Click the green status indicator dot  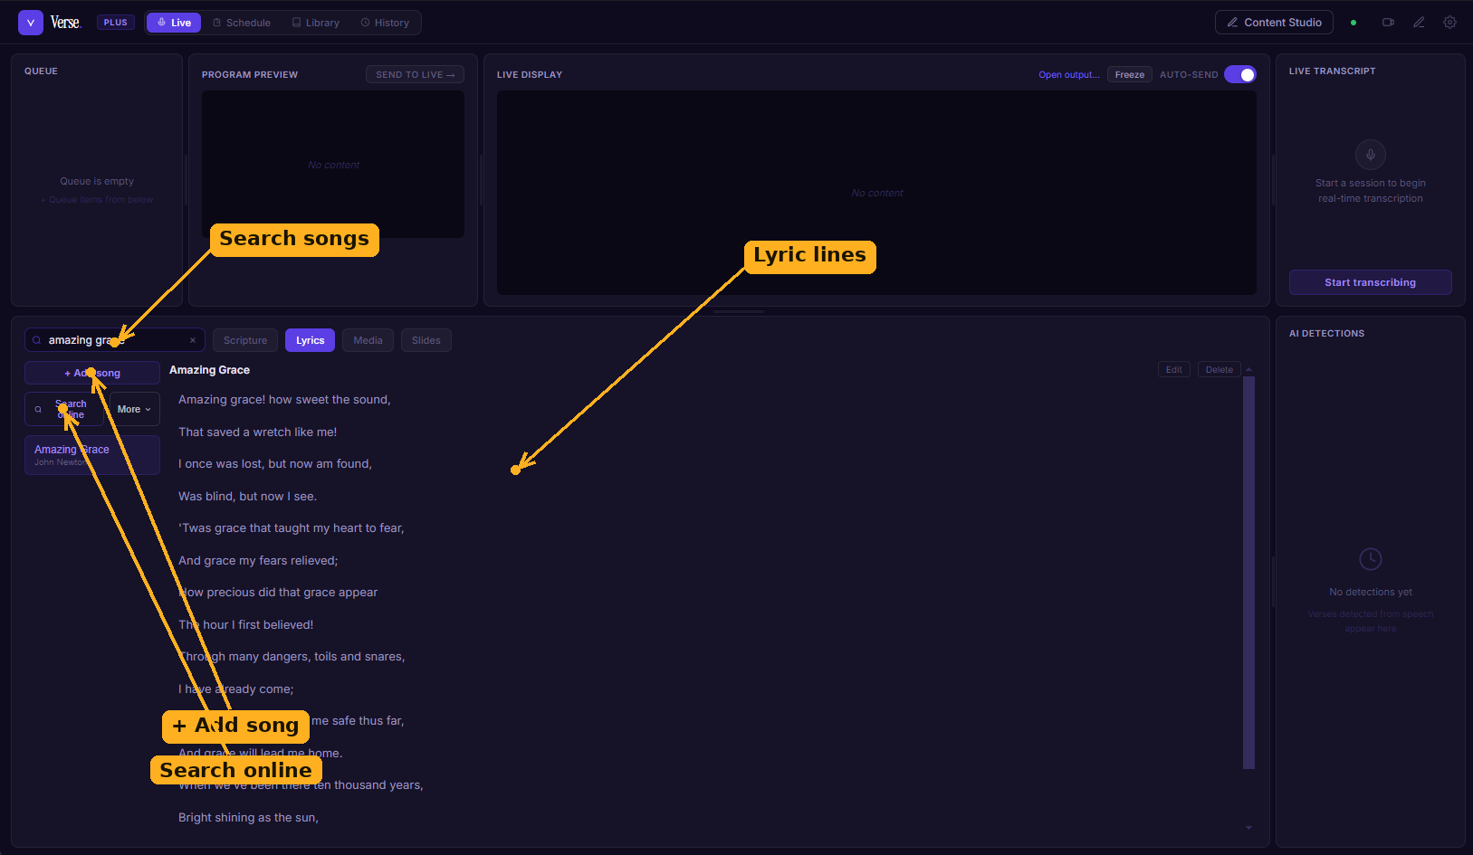(1353, 23)
